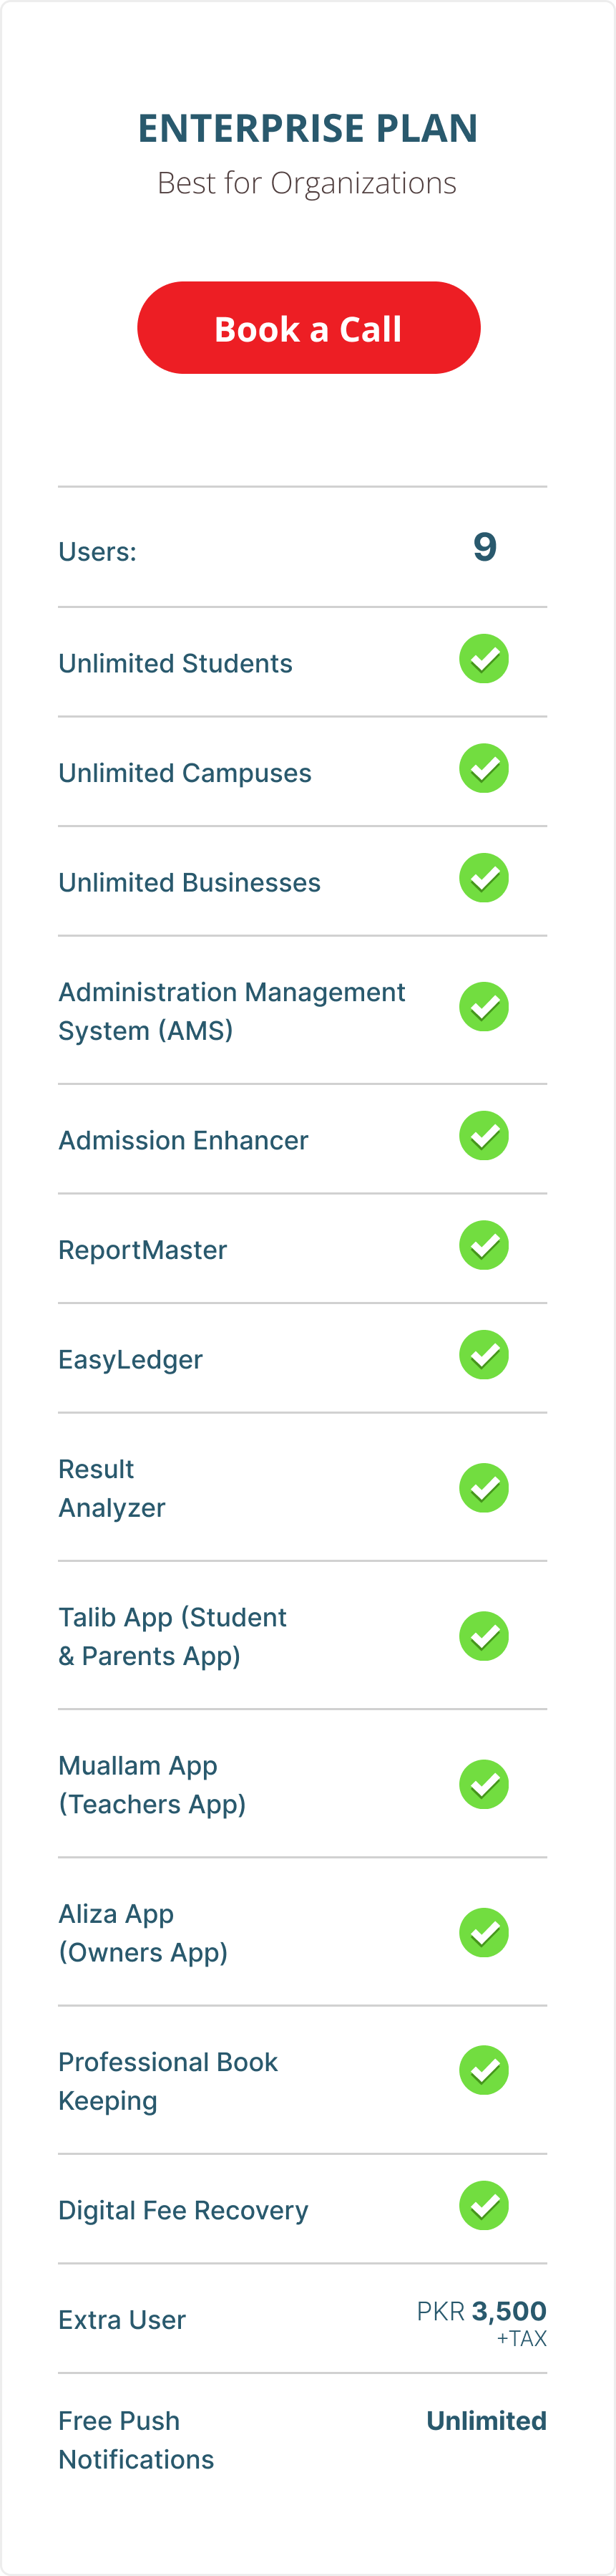The image size is (616, 2576).
Task: Click the ReportMaster green check icon
Action: point(484,1246)
